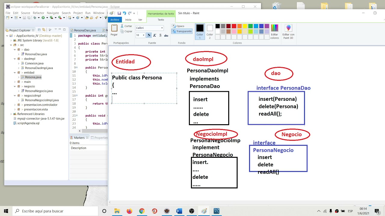
Task: Select scriptAgenda.sql in Project Explorer
Action: pos(28,123)
